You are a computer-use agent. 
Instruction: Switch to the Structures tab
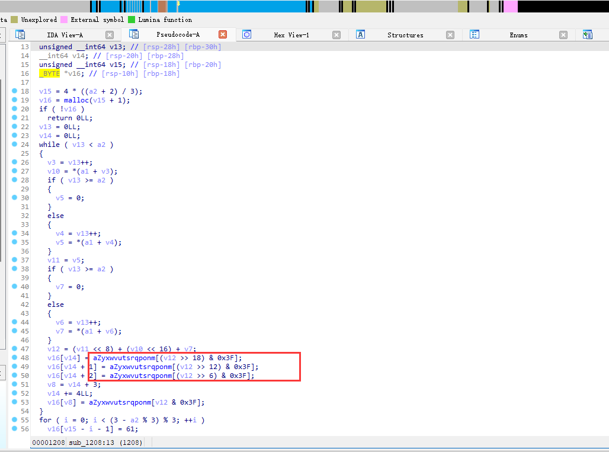pos(405,35)
